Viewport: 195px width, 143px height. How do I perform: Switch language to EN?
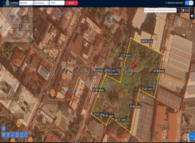(x=191, y=3)
